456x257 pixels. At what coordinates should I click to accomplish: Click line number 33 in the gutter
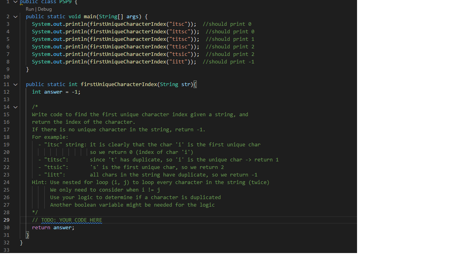tap(6, 250)
